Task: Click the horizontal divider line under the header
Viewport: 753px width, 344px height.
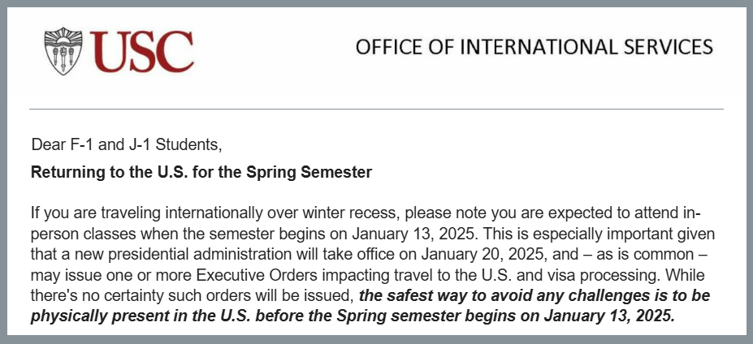Action: pyautogui.click(x=376, y=109)
